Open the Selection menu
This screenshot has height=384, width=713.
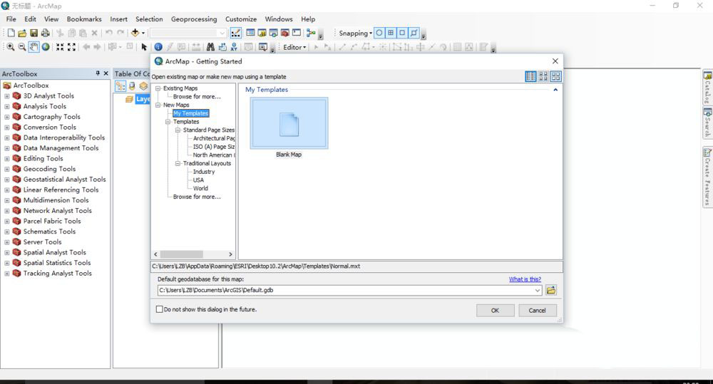click(x=149, y=19)
